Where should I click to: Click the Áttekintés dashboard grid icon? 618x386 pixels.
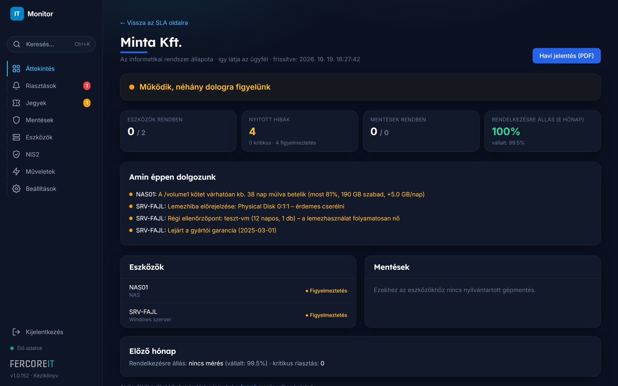[x=16, y=69]
